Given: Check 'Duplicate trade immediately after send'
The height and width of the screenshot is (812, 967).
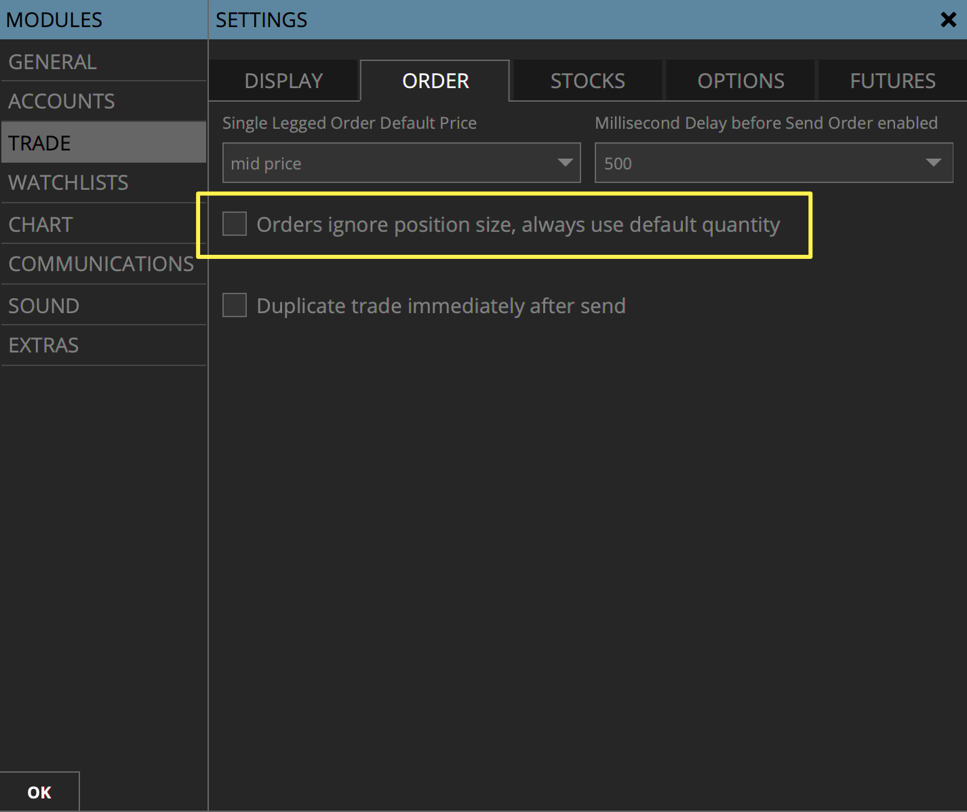Looking at the screenshot, I should tap(234, 305).
